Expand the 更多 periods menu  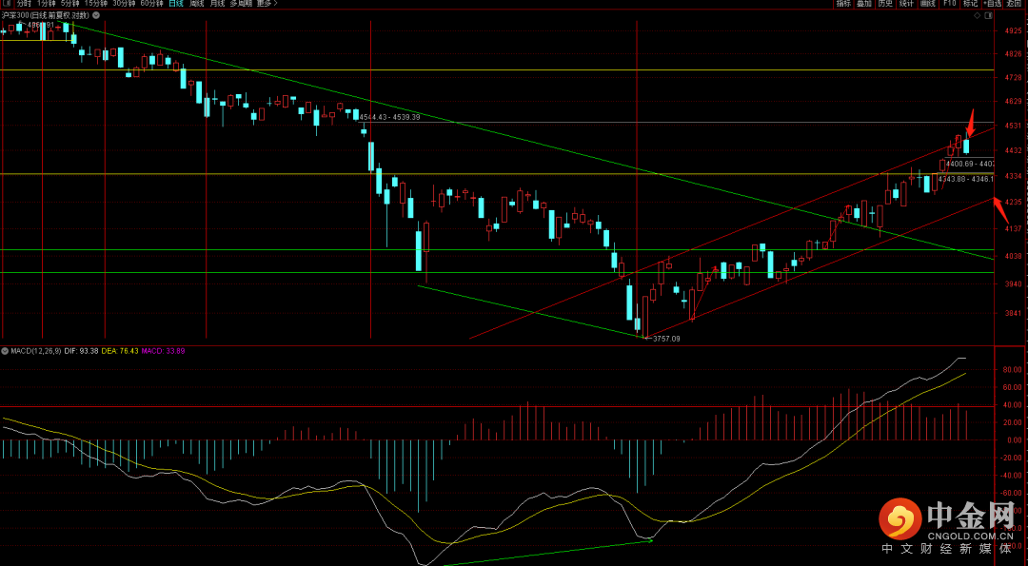pos(267,3)
